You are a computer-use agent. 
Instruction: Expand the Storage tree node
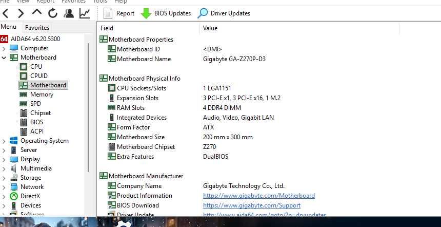click(x=4, y=178)
